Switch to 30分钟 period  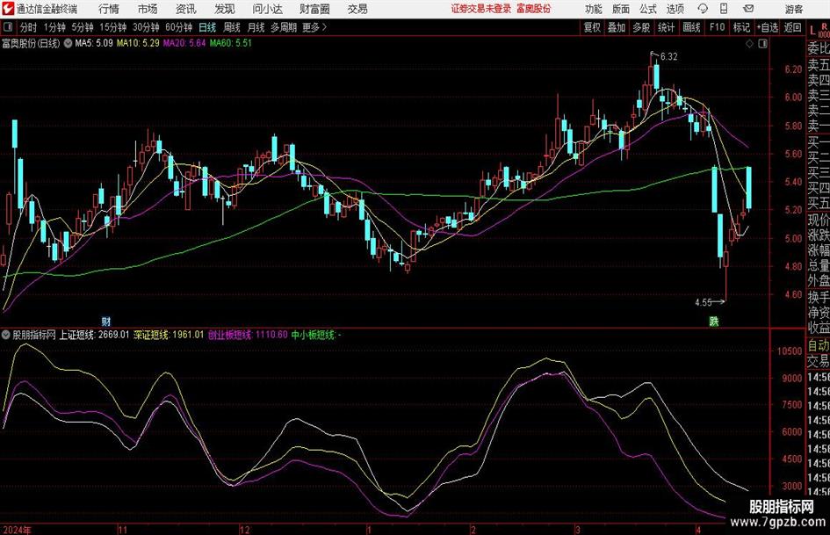coord(146,27)
